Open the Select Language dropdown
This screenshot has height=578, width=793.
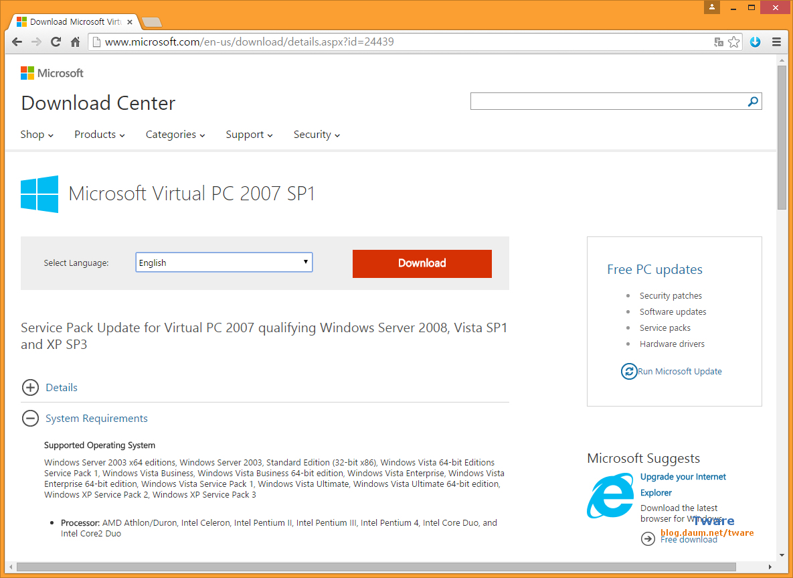(224, 262)
